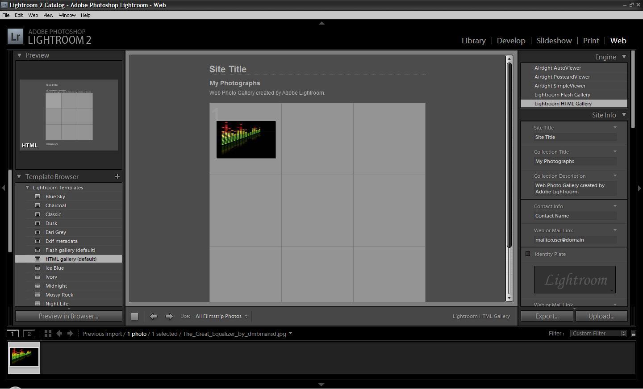Collapse the Site Info panel
Viewport: 643px width, 389px height.
pos(624,115)
